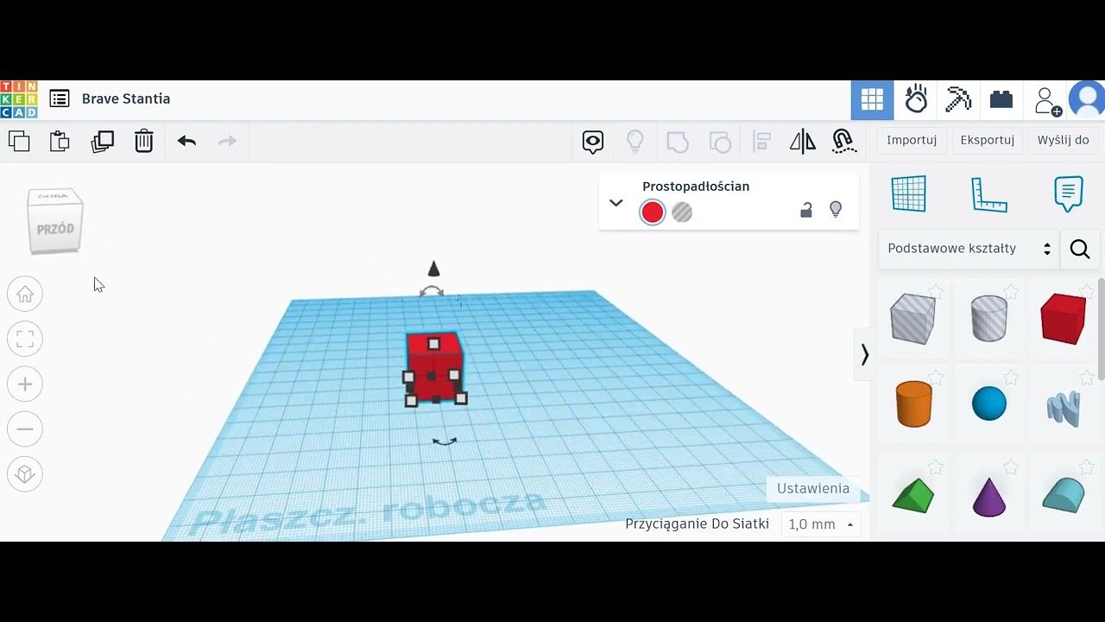Zoom in with the plus button

25,384
